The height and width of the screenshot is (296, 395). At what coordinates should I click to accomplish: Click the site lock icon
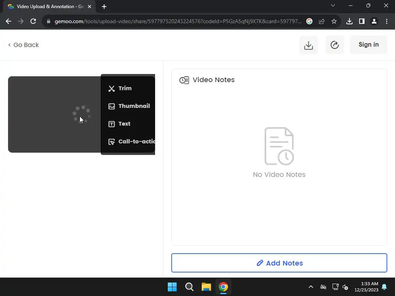coord(49,22)
